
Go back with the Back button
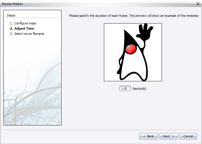click(x=149, y=136)
